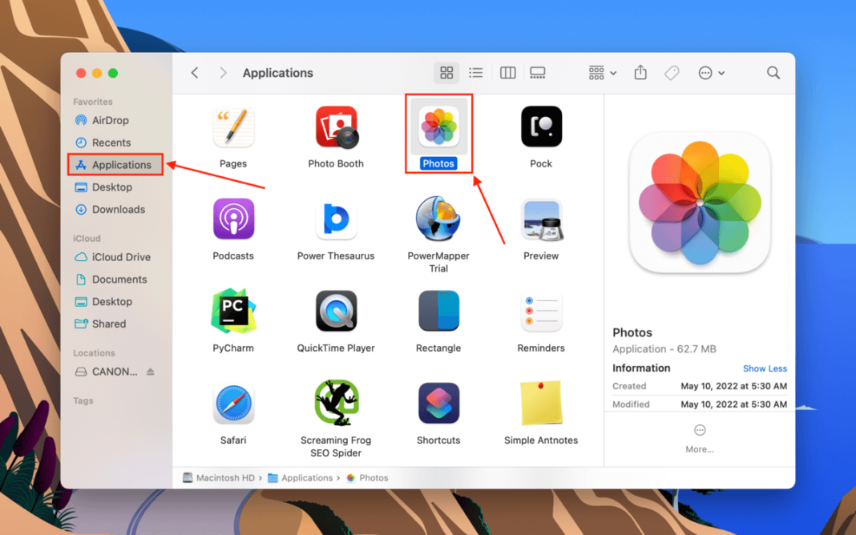The height and width of the screenshot is (535, 856).
Task: Select the Reminders app icon
Action: pyautogui.click(x=541, y=312)
